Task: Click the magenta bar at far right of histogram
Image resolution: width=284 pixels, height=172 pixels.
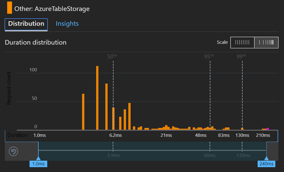Action: click(268, 129)
